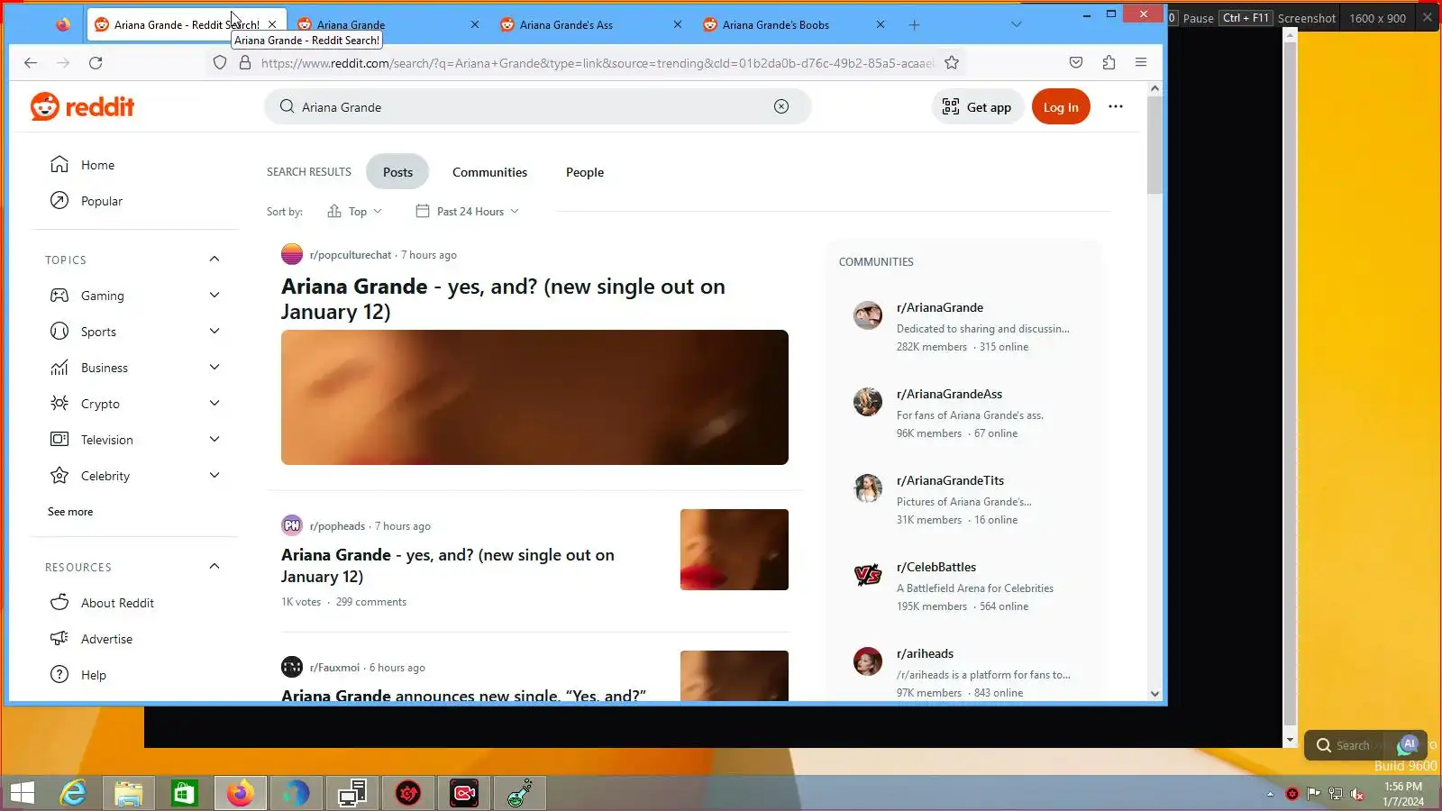This screenshot has width=1442, height=811.
Task: Click the Log In button
Action: tap(1061, 107)
